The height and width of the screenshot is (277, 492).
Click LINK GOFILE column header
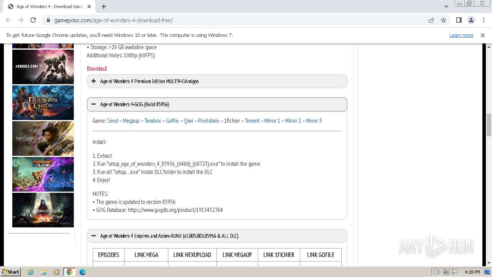(x=321, y=255)
